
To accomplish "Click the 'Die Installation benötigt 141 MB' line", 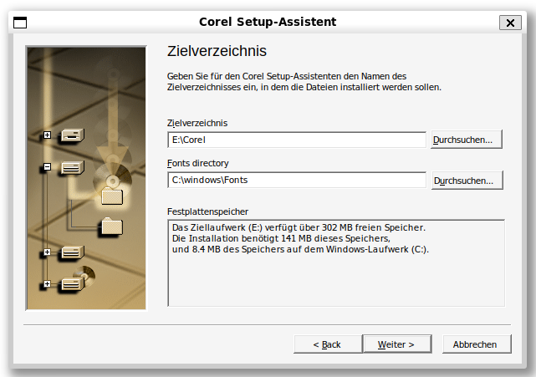I will tap(281, 238).
